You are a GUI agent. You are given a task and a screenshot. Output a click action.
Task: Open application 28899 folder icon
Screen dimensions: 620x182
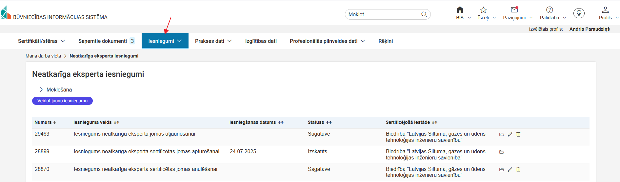[501, 152]
